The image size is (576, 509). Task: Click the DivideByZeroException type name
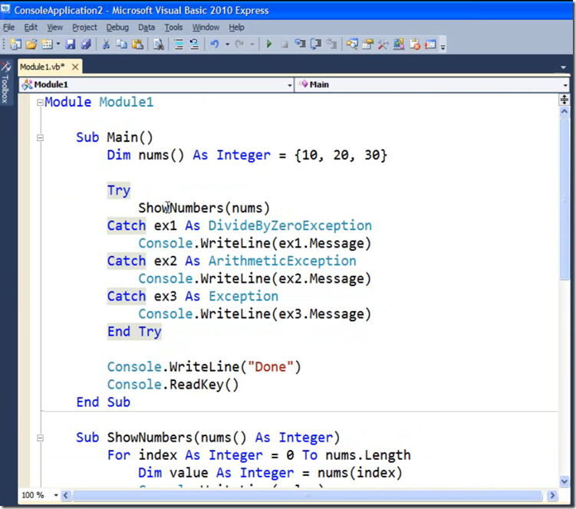click(290, 225)
